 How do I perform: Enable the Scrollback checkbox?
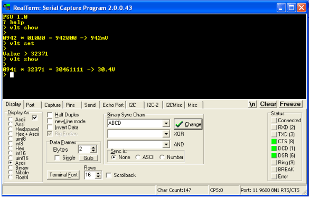point(109,175)
